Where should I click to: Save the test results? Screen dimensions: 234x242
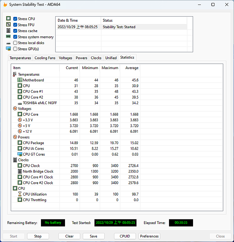click(94, 236)
